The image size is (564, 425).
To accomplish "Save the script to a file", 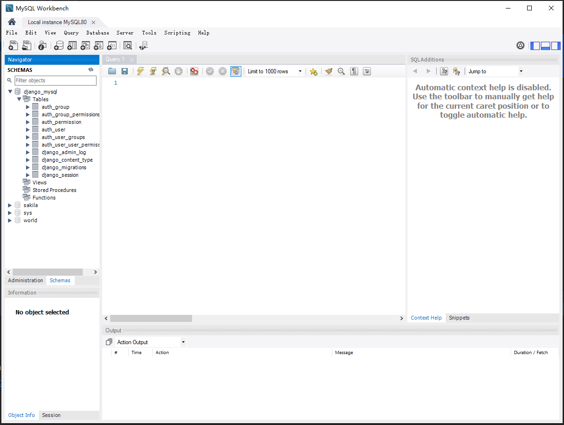I will [124, 71].
